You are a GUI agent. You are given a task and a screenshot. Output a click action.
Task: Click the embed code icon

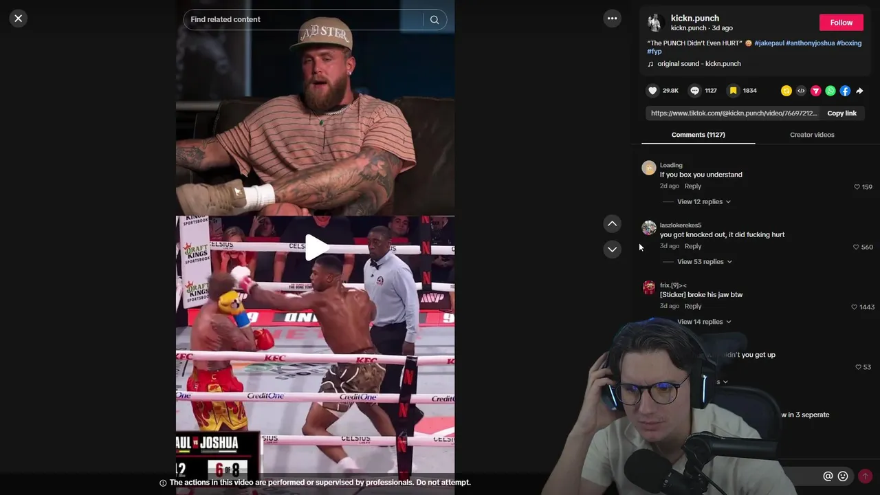click(801, 91)
